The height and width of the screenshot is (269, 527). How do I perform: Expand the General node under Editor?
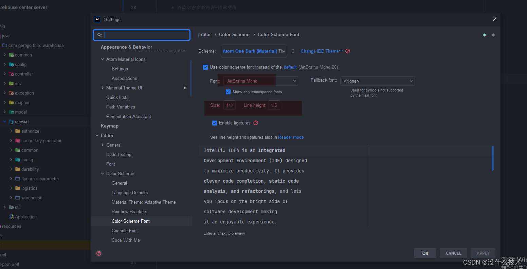[x=103, y=145]
